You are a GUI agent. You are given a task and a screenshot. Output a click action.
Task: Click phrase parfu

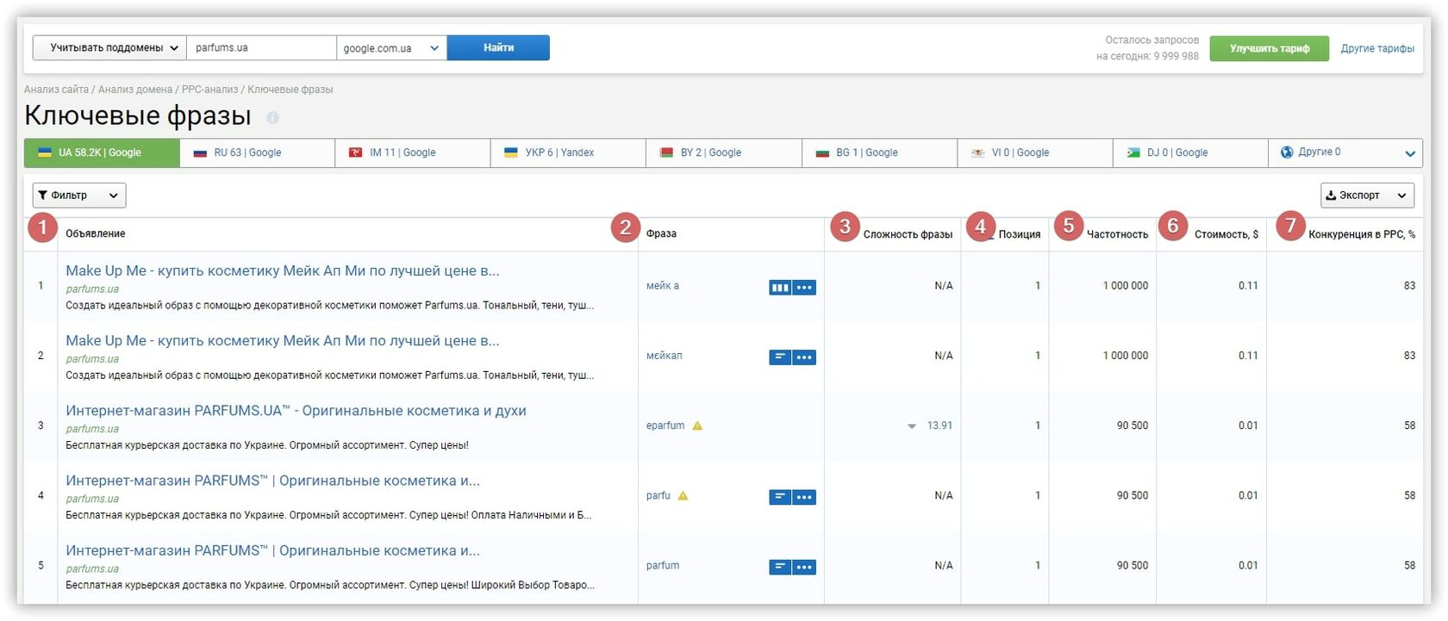[x=658, y=495]
